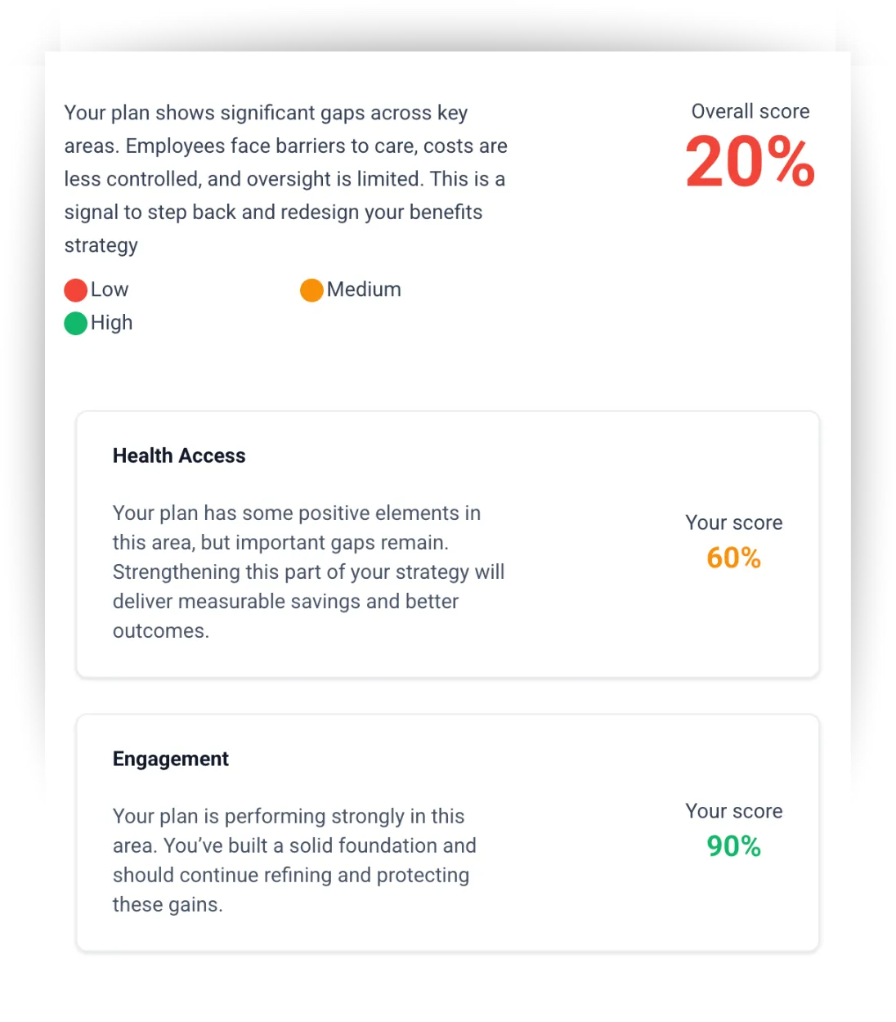Click the plan summary paragraph at top
Screen dimensions: 896x1022
coord(286,179)
